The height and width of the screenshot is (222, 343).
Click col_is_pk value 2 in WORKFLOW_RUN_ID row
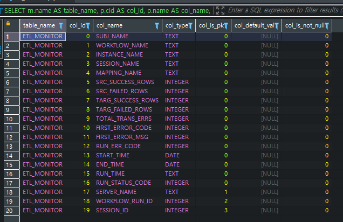click(x=213, y=202)
